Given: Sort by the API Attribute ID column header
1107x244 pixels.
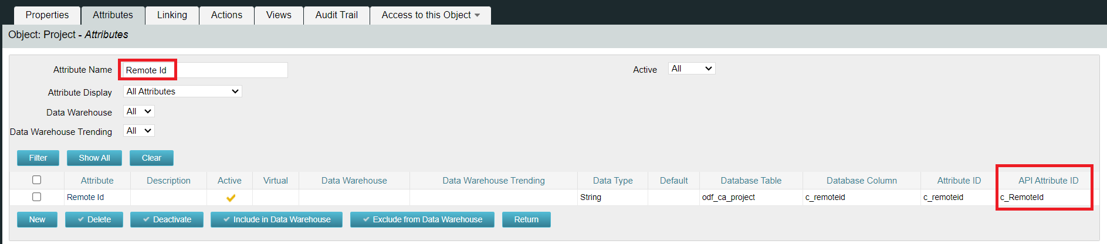Looking at the screenshot, I should click(1048, 181).
